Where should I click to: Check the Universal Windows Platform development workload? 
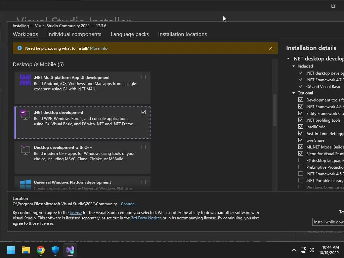point(143,182)
